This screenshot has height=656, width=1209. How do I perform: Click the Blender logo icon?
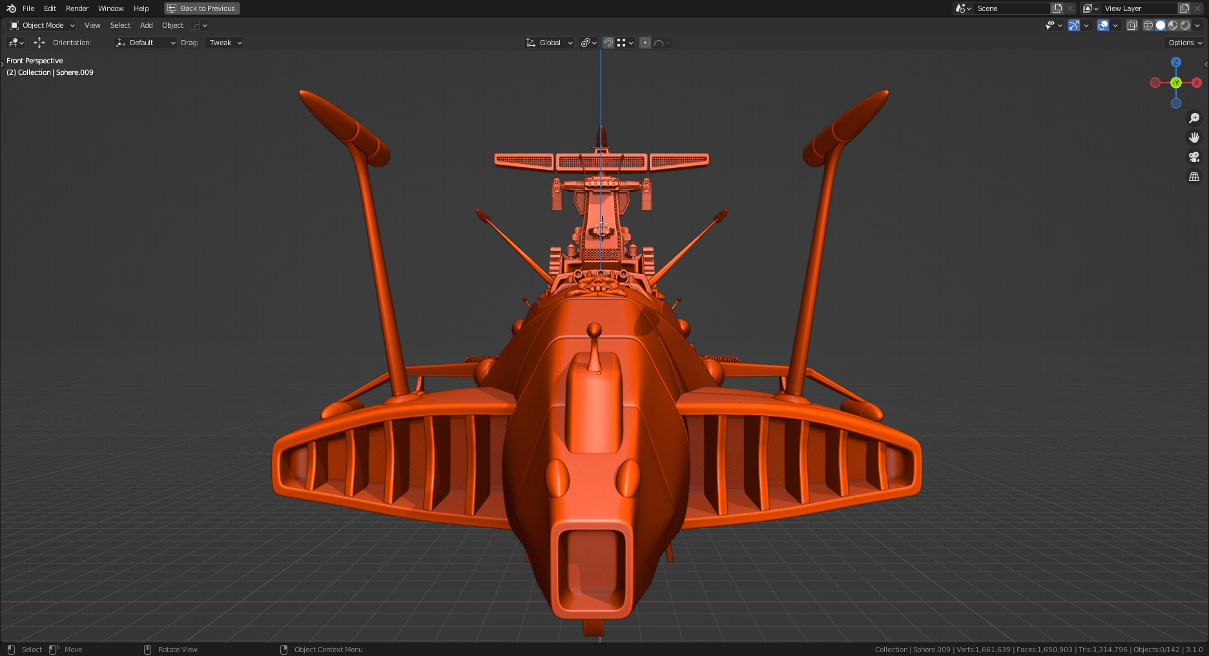pyautogui.click(x=11, y=8)
